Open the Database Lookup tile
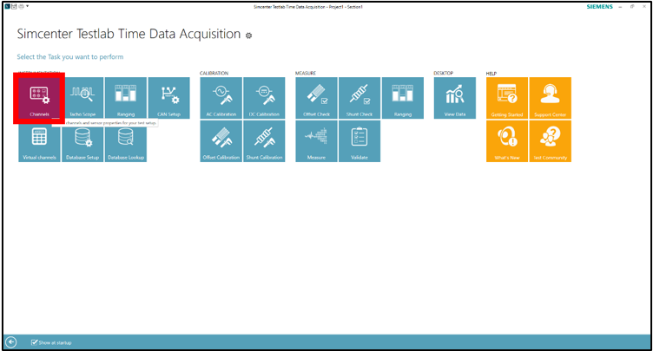653x351 pixels. pyautogui.click(x=126, y=141)
